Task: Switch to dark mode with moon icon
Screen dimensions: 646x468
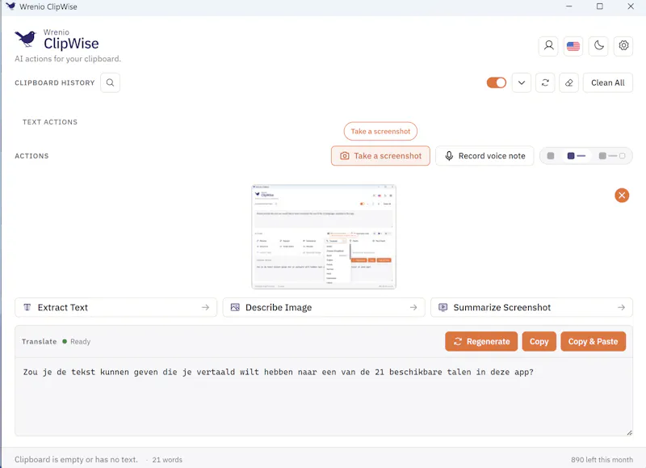Action: [598, 46]
